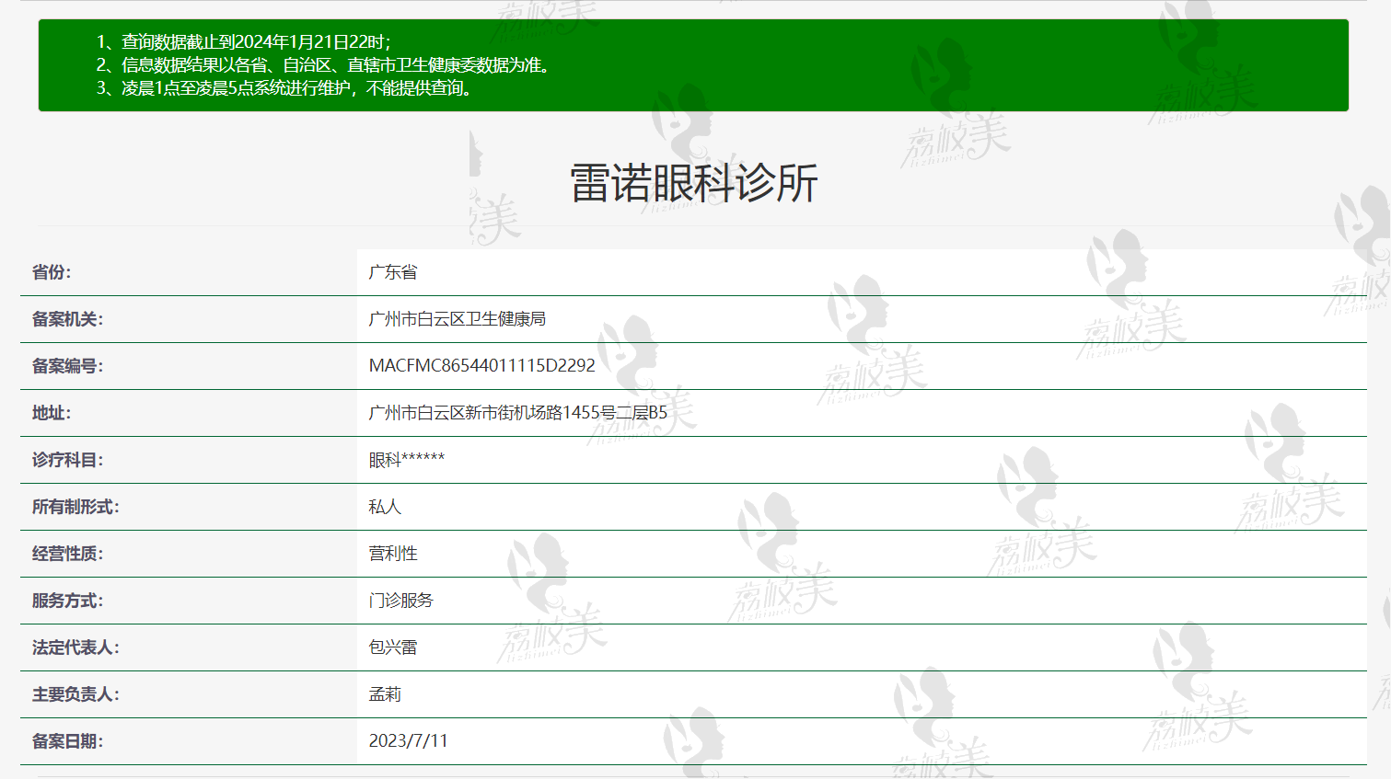Screen dimensions: 1391x779
Task: Click the 备案机关 label
Action: [x=67, y=319]
